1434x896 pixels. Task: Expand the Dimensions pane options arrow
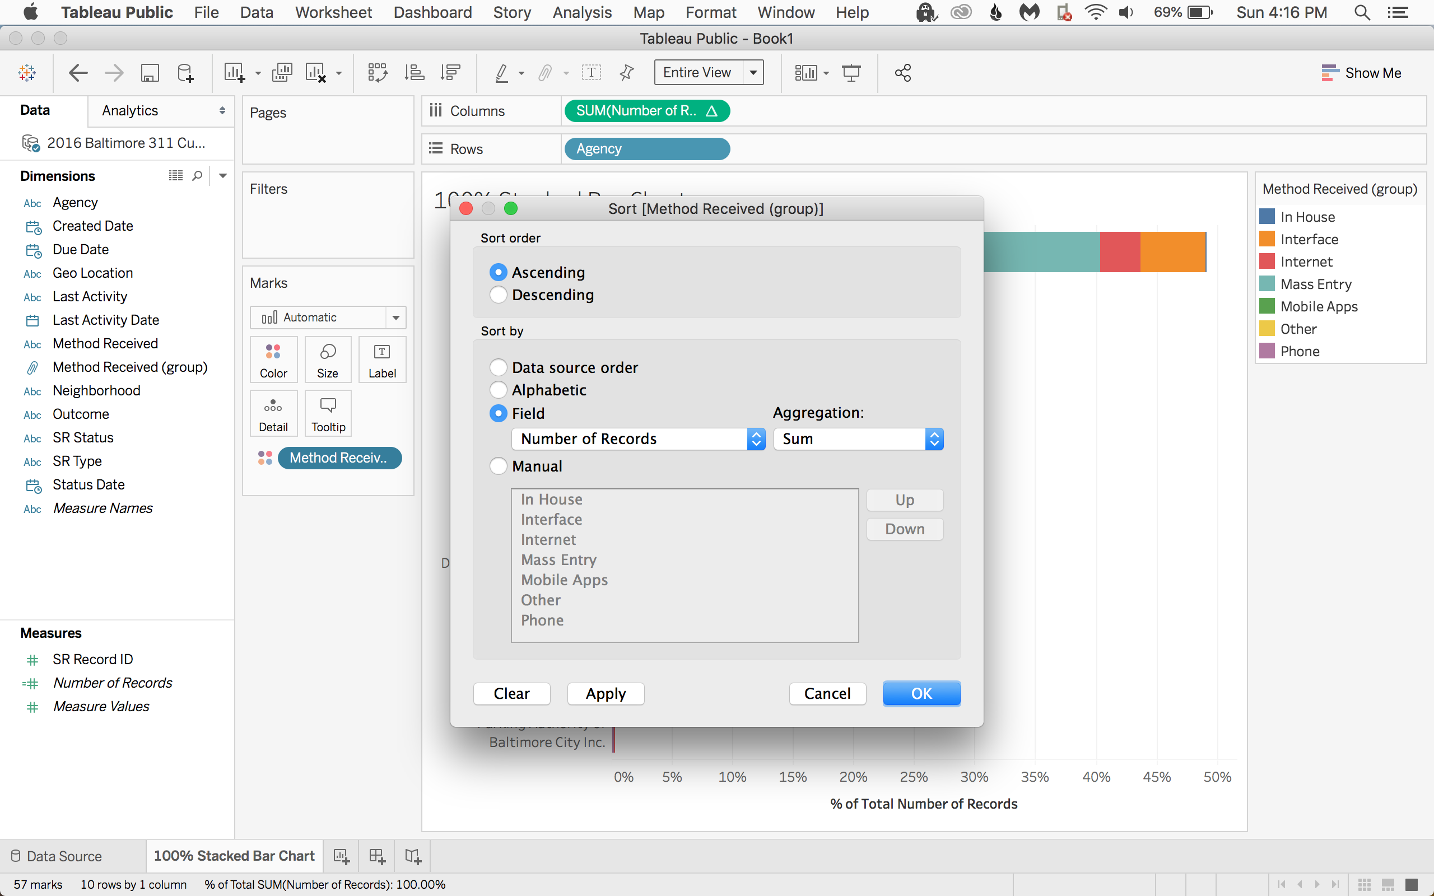coord(223,175)
